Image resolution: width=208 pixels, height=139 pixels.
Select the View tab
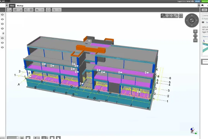[12, 6]
